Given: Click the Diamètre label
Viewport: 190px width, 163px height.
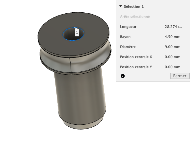Looking at the screenshot, I should (128, 47).
